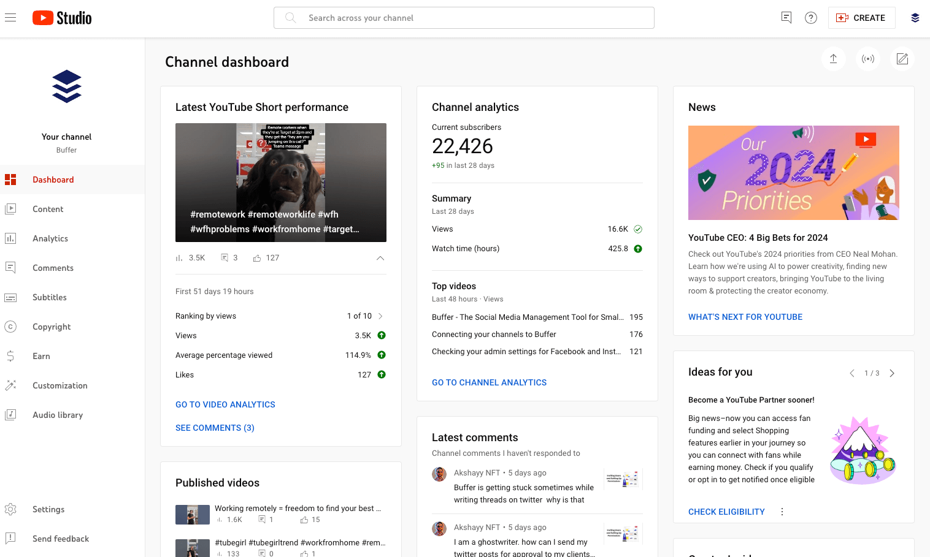Expand Ranking by views details
This screenshot has width=930, height=557.
point(381,316)
